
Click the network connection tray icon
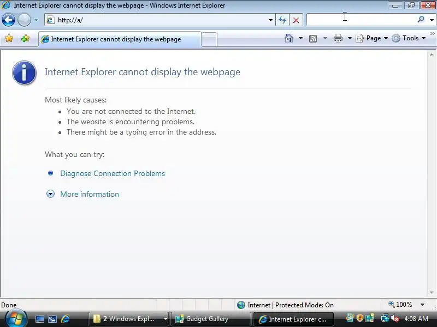click(x=385, y=318)
